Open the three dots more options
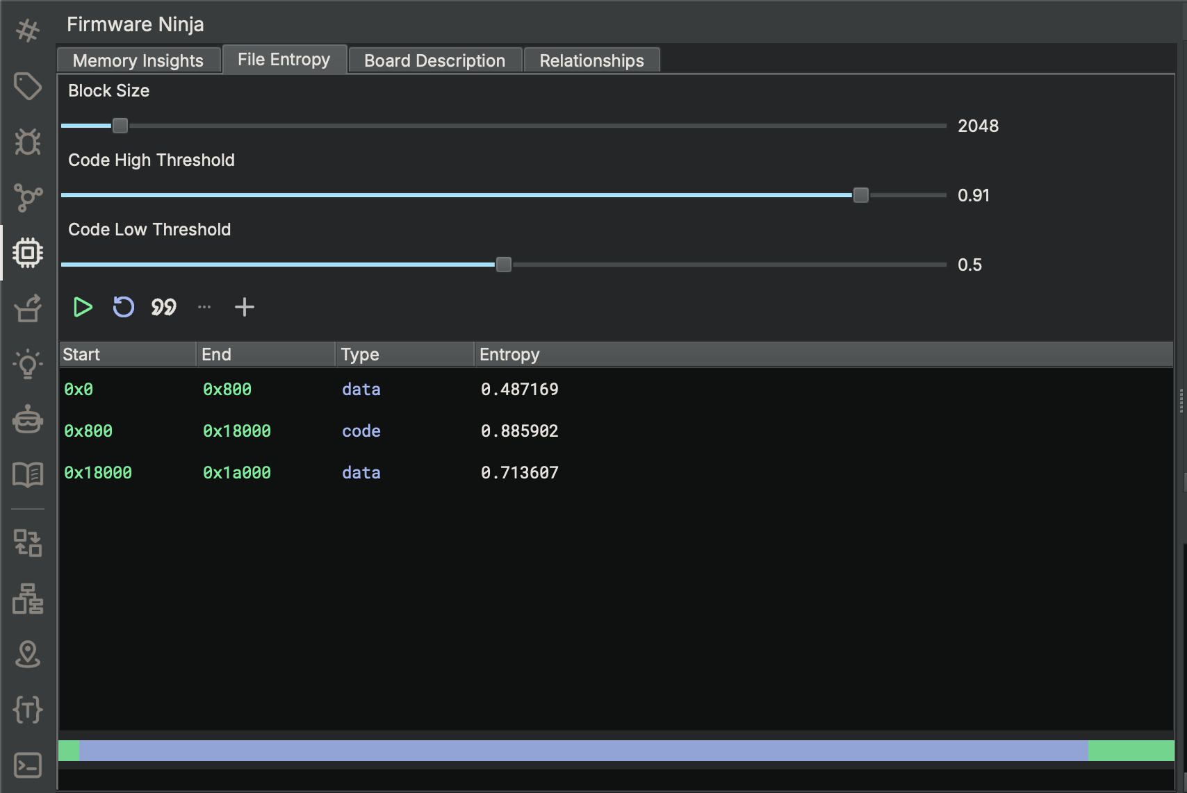This screenshot has height=793, width=1187. (x=204, y=307)
